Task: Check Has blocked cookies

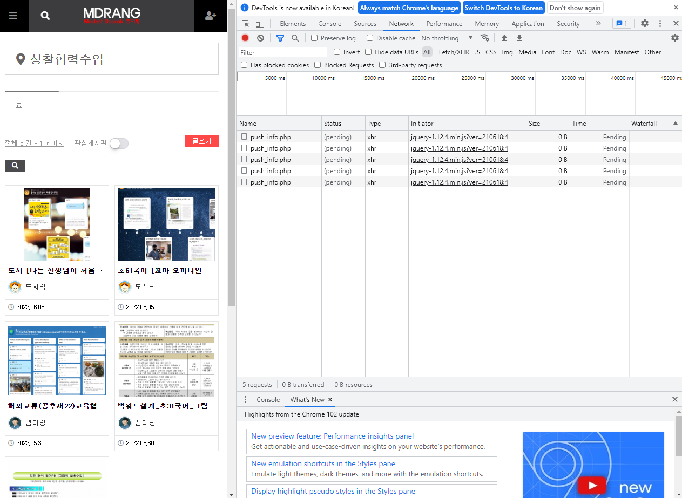Action: coord(244,65)
